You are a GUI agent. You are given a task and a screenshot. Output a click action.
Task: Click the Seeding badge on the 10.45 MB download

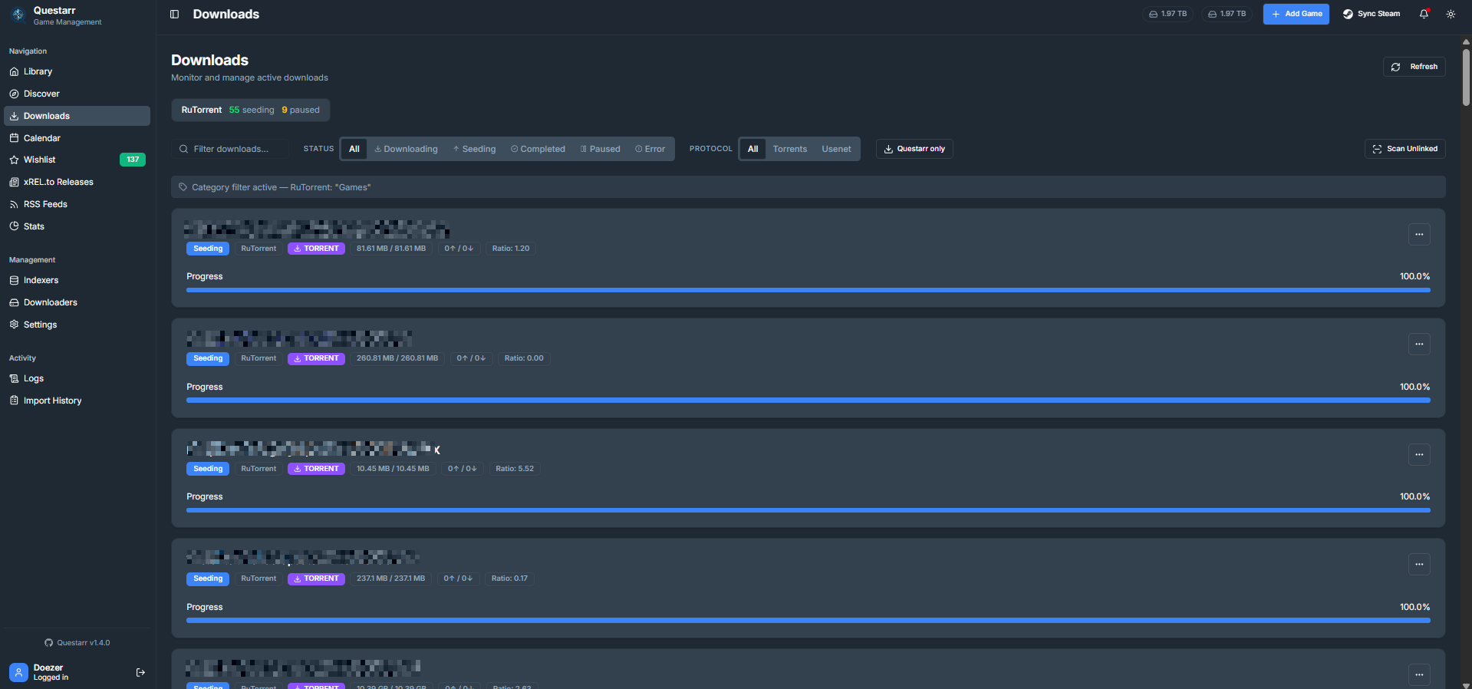(x=208, y=469)
